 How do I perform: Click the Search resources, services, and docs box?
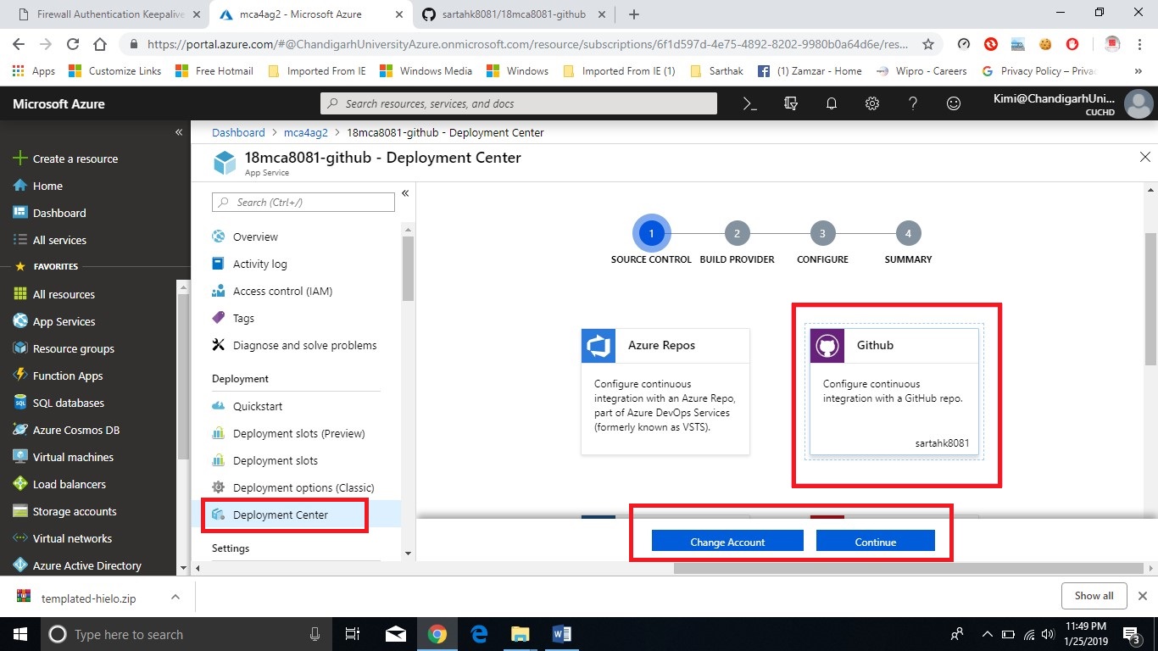519,103
